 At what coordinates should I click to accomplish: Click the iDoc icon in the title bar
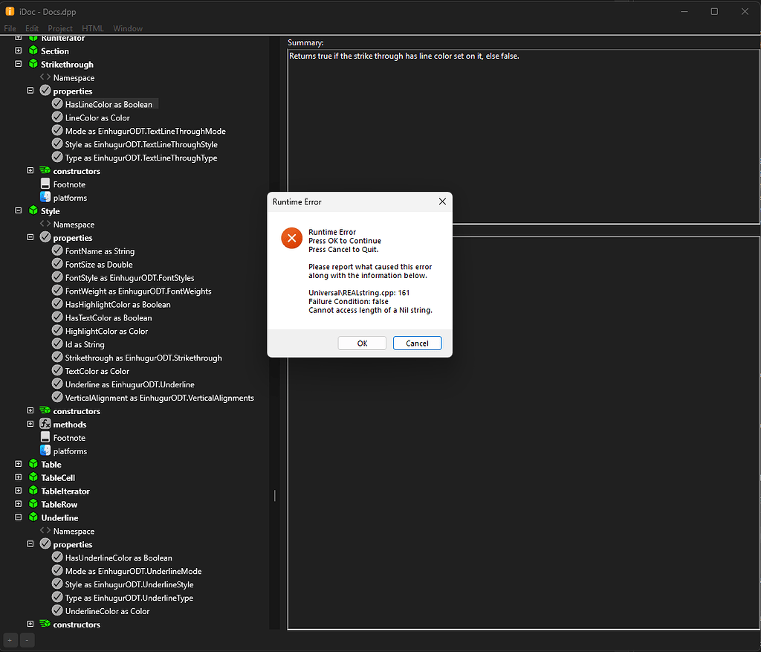coord(9,11)
